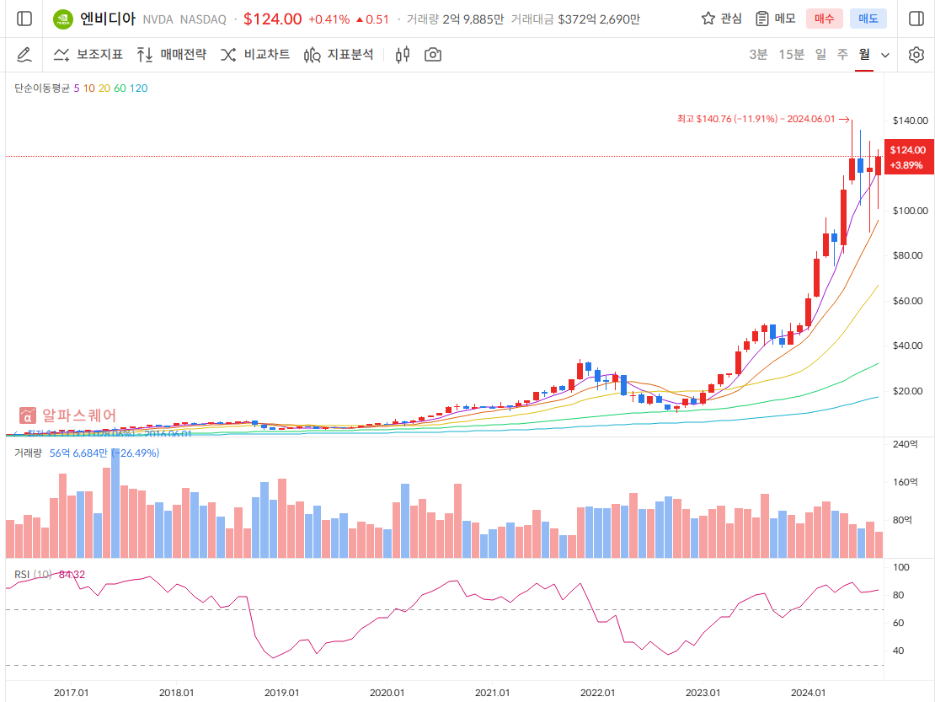Viewport: 935px width, 702px height.
Task: Open 보조지표 indicators menu
Action: tap(88, 55)
